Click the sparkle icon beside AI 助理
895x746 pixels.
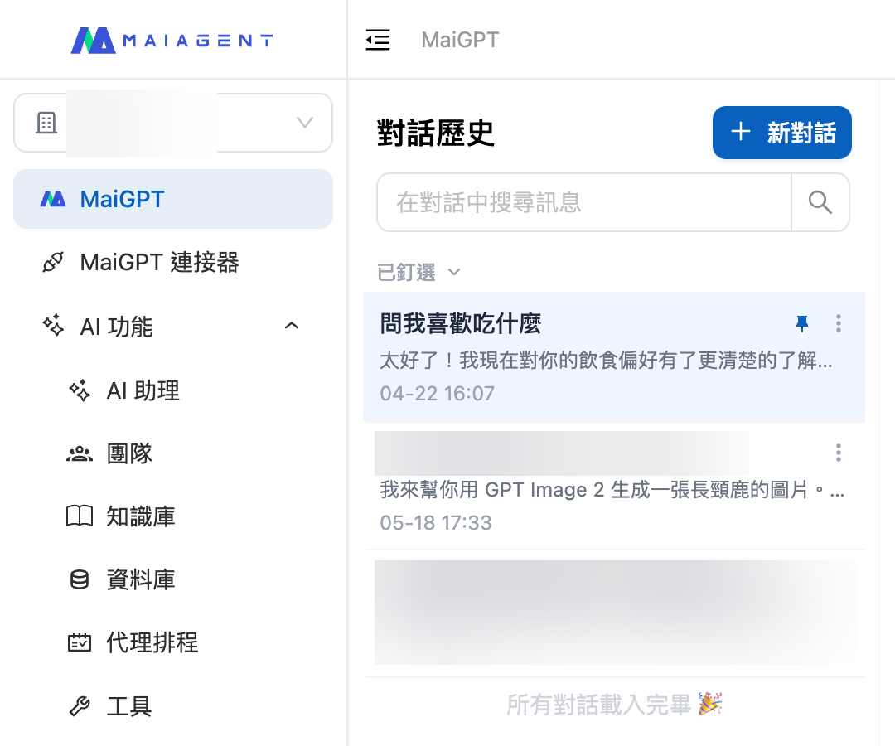tap(80, 390)
